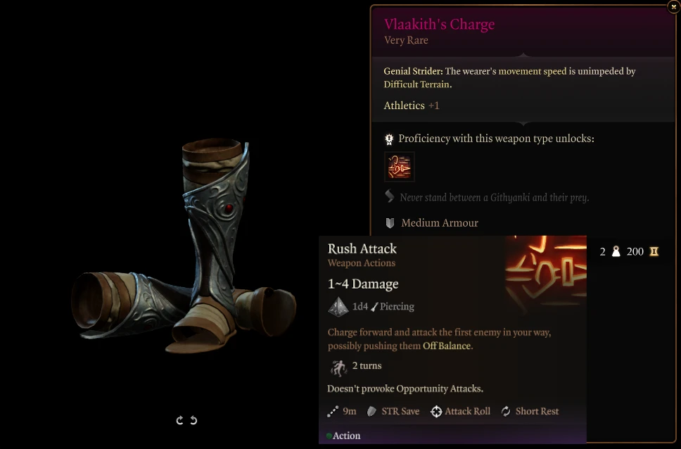Select the Vlaakith's Charge boots model

pos(184,246)
